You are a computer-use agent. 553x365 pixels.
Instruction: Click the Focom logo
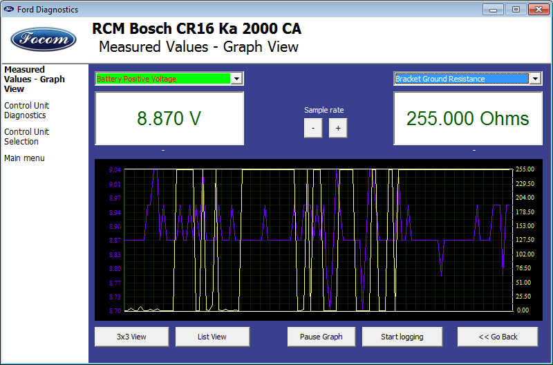click(44, 39)
